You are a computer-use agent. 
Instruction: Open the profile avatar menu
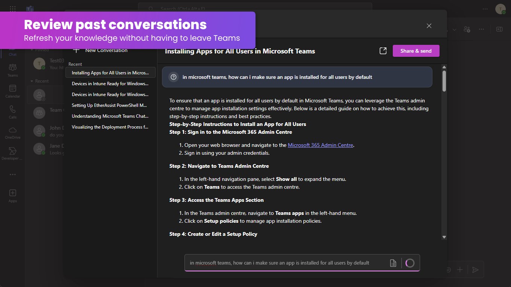[x=500, y=9]
